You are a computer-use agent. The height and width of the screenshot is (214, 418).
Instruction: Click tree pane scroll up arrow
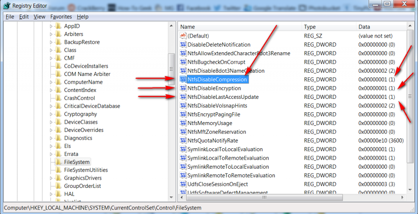[x=171, y=26]
